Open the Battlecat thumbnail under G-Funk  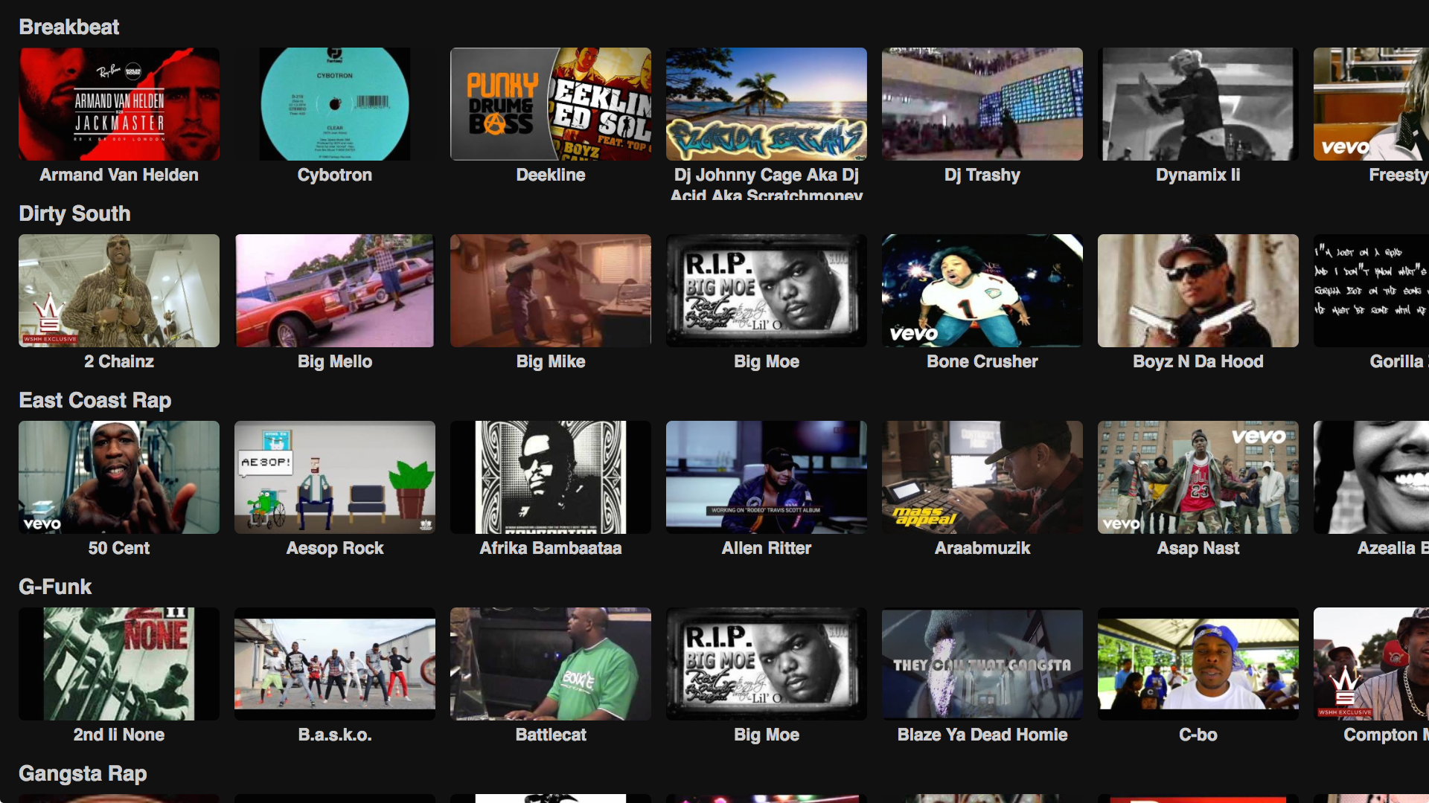click(x=550, y=663)
